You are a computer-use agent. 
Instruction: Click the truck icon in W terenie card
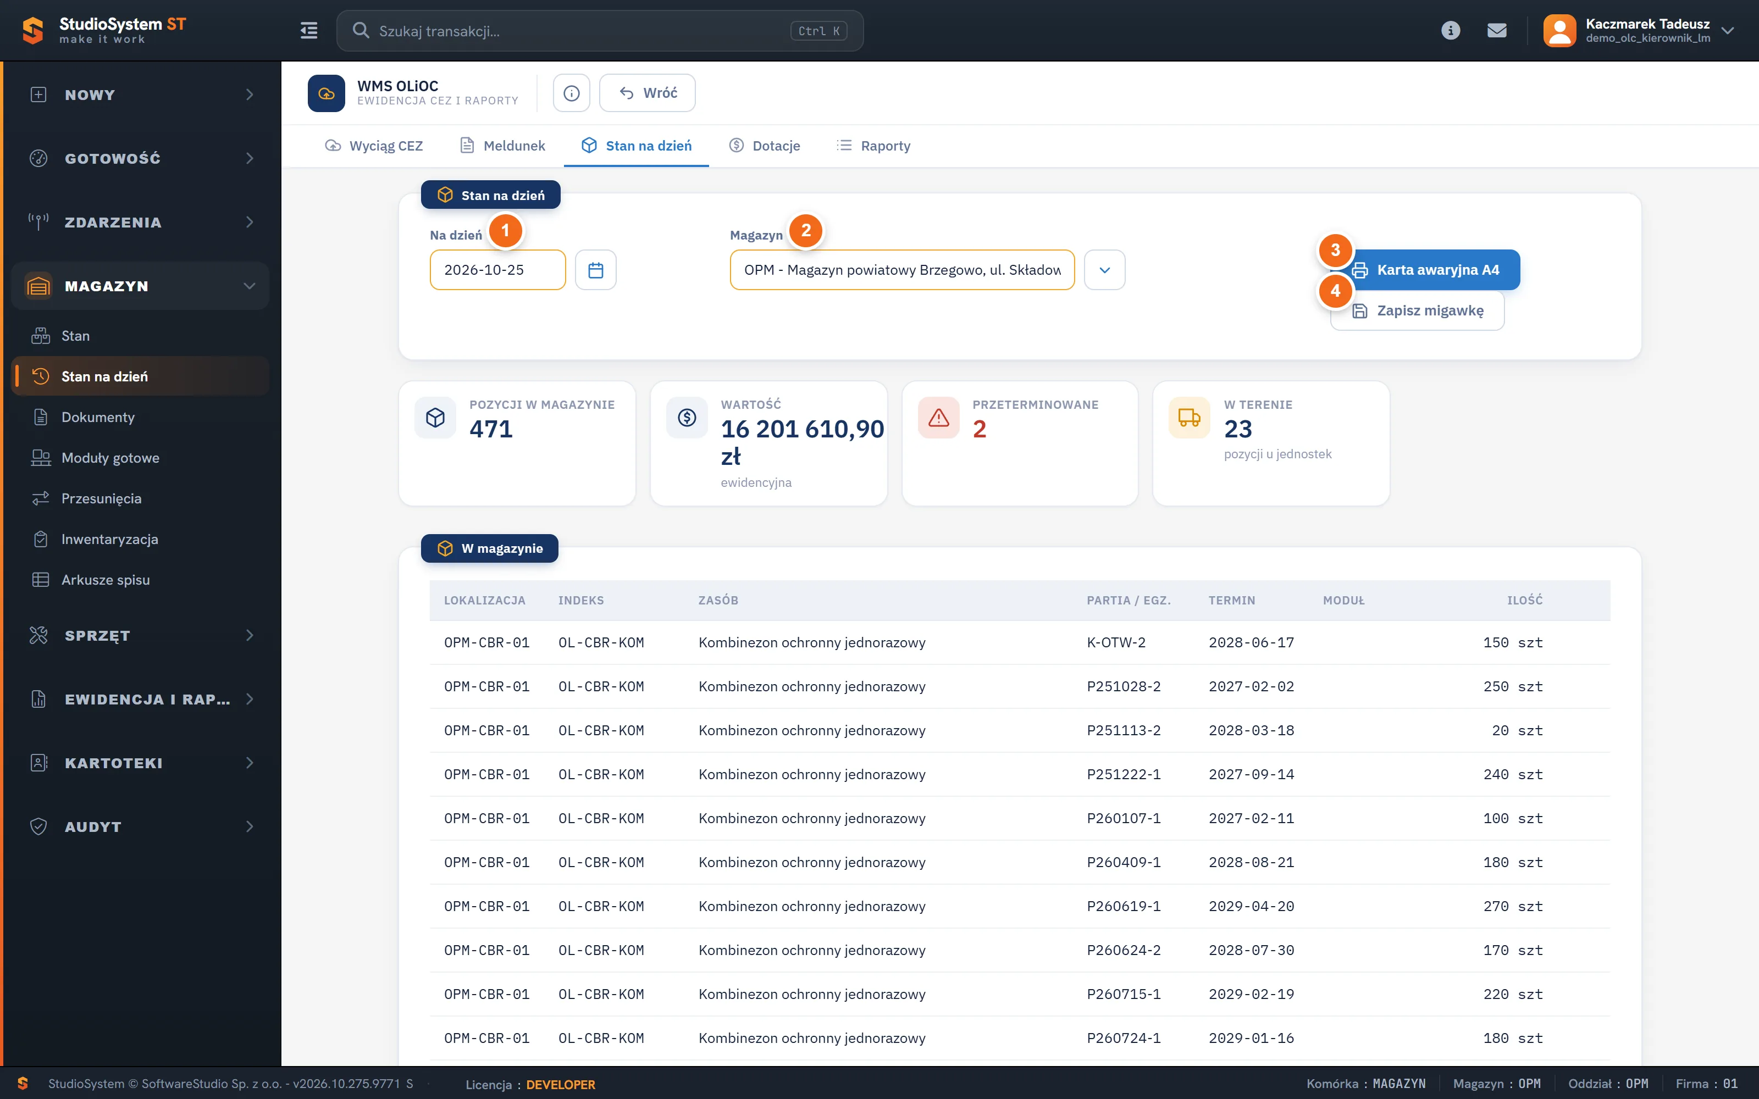coord(1189,417)
